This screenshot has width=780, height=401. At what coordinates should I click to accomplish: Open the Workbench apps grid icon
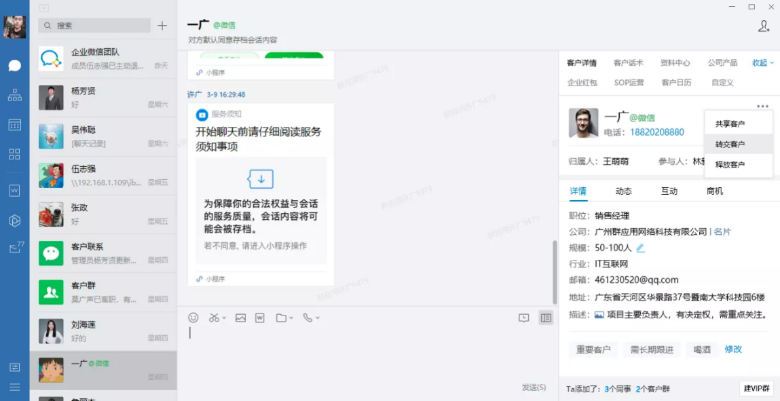(15, 154)
